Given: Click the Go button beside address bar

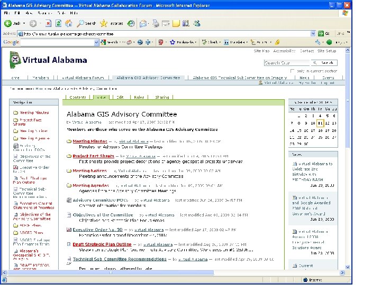Looking at the screenshot, I should [x=324, y=34].
